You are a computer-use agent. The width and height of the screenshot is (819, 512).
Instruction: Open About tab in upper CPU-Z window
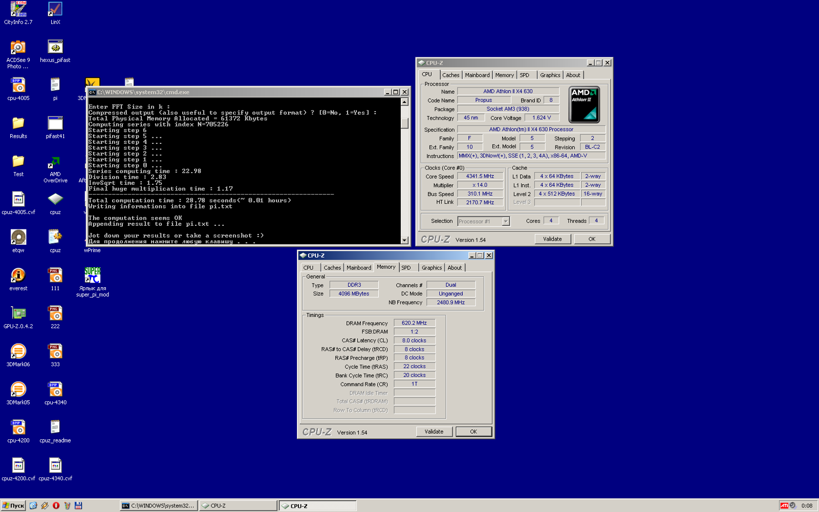573,75
